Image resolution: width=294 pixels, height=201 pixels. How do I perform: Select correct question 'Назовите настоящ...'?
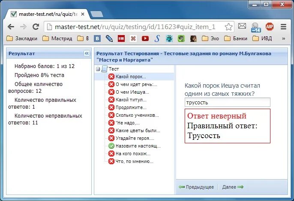click(135, 146)
